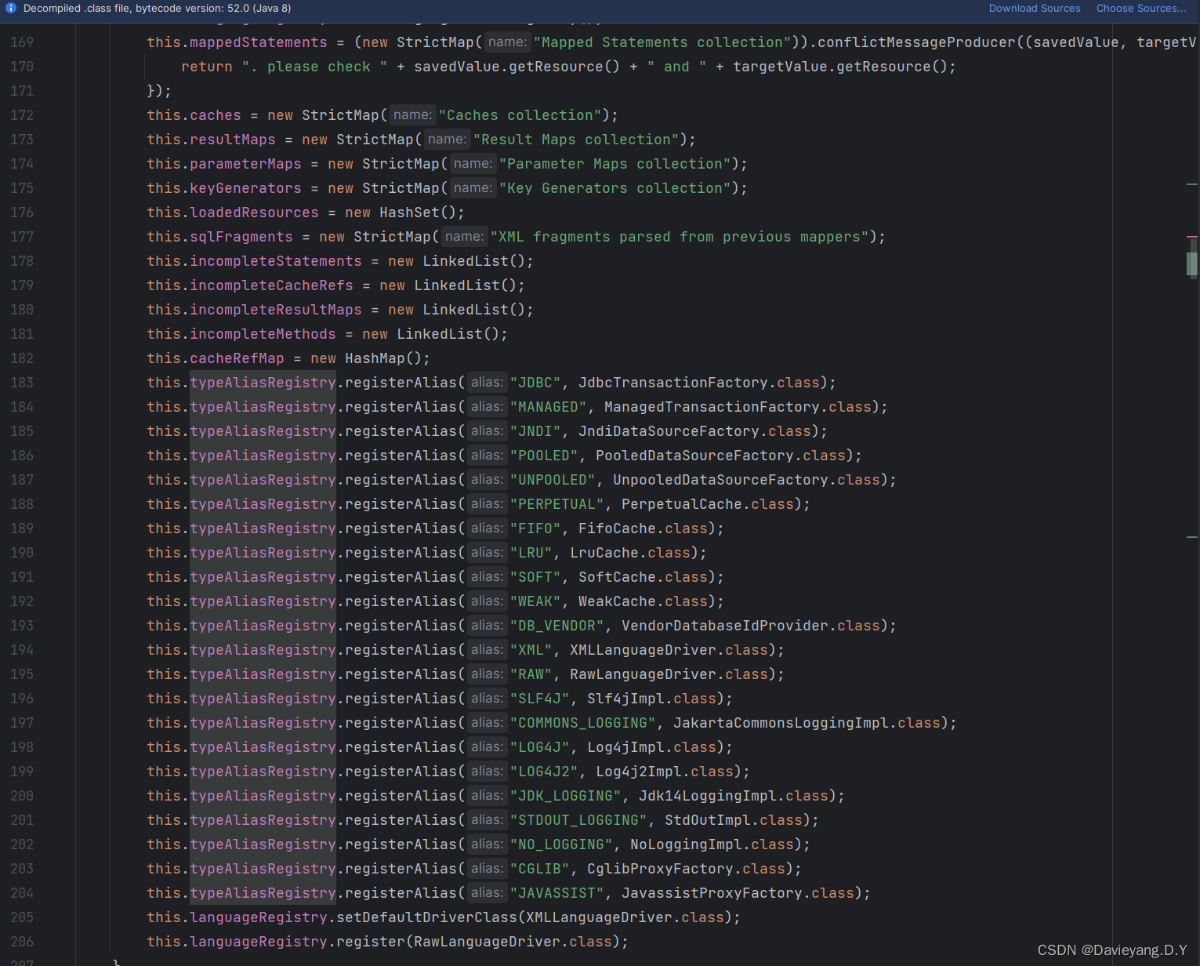Click the "XML fragments parsed from previous mappers" string
The height and width of the screenshot is (966, 1200).
click(680, 237)
